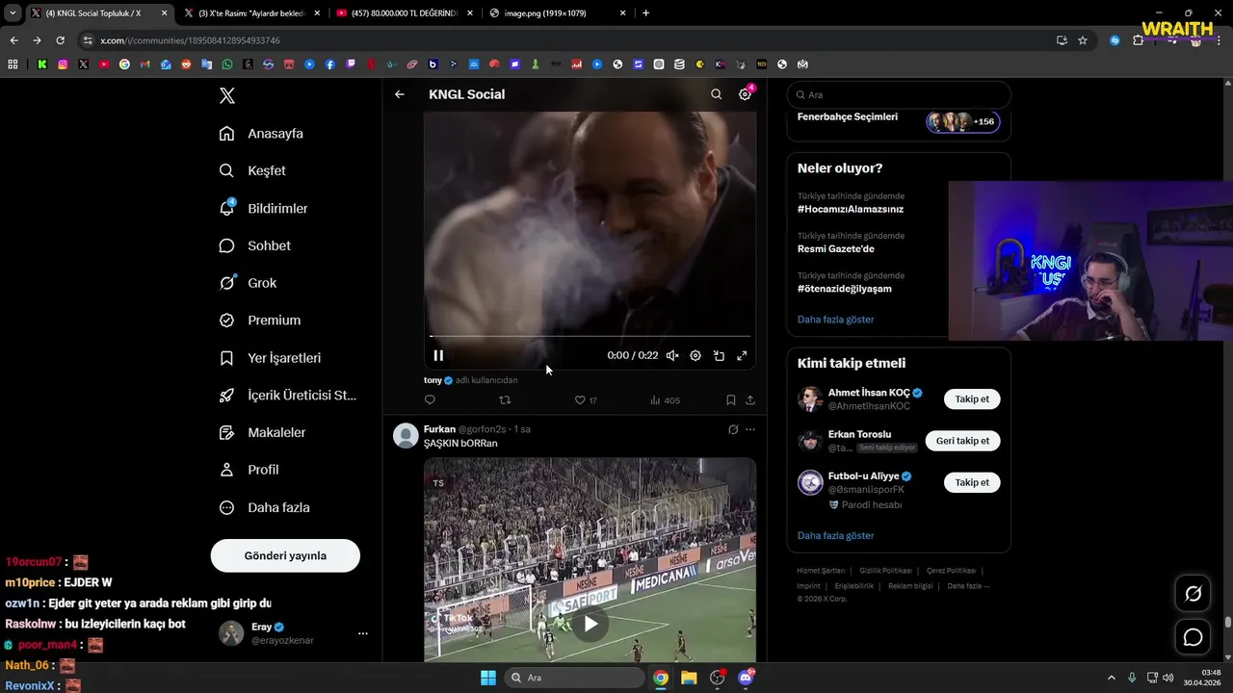Image resolution: width=1233 pixels, height=693 pixels.
Task: Open #HocamızıAlamazsınız trend
Action: coord(851,209)
